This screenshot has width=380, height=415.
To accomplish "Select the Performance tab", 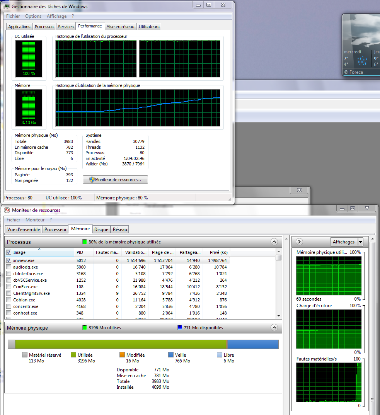I will point(90,26).
